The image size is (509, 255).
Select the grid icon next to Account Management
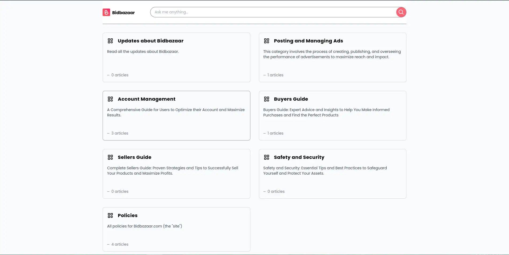click(110, 99)
